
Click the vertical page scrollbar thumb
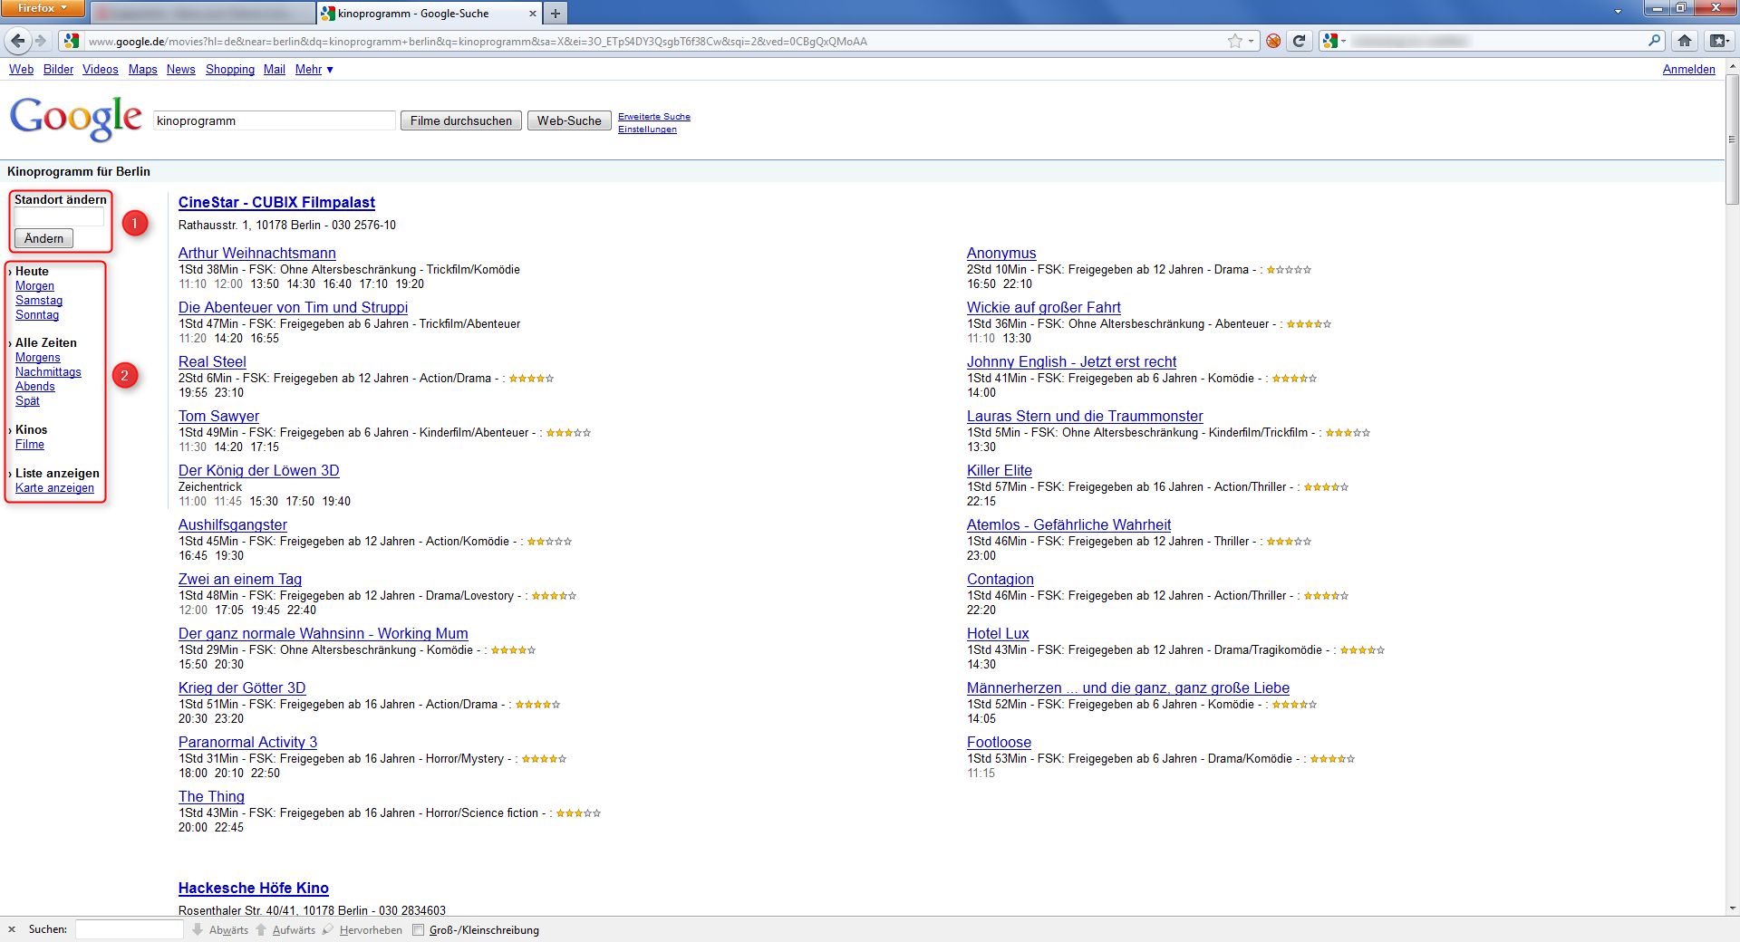(1733, 140)
